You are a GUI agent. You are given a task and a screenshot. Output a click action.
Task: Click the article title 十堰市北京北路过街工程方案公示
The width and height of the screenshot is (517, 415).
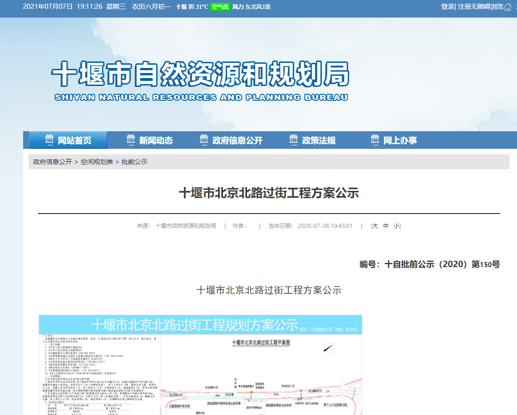click(269, 193)
